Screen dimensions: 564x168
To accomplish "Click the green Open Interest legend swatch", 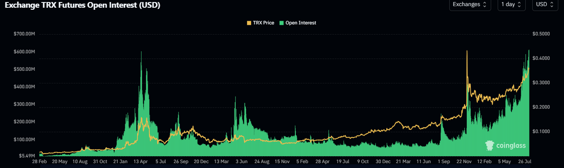I will [x=282, y=23].
